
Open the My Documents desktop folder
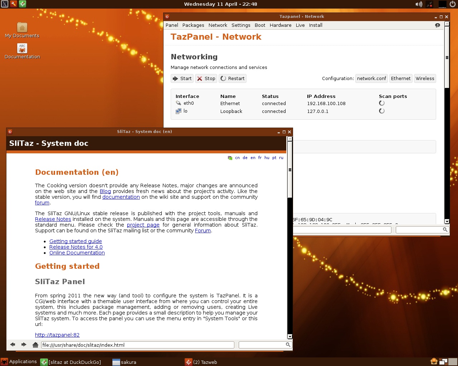[x=22, y=30]
